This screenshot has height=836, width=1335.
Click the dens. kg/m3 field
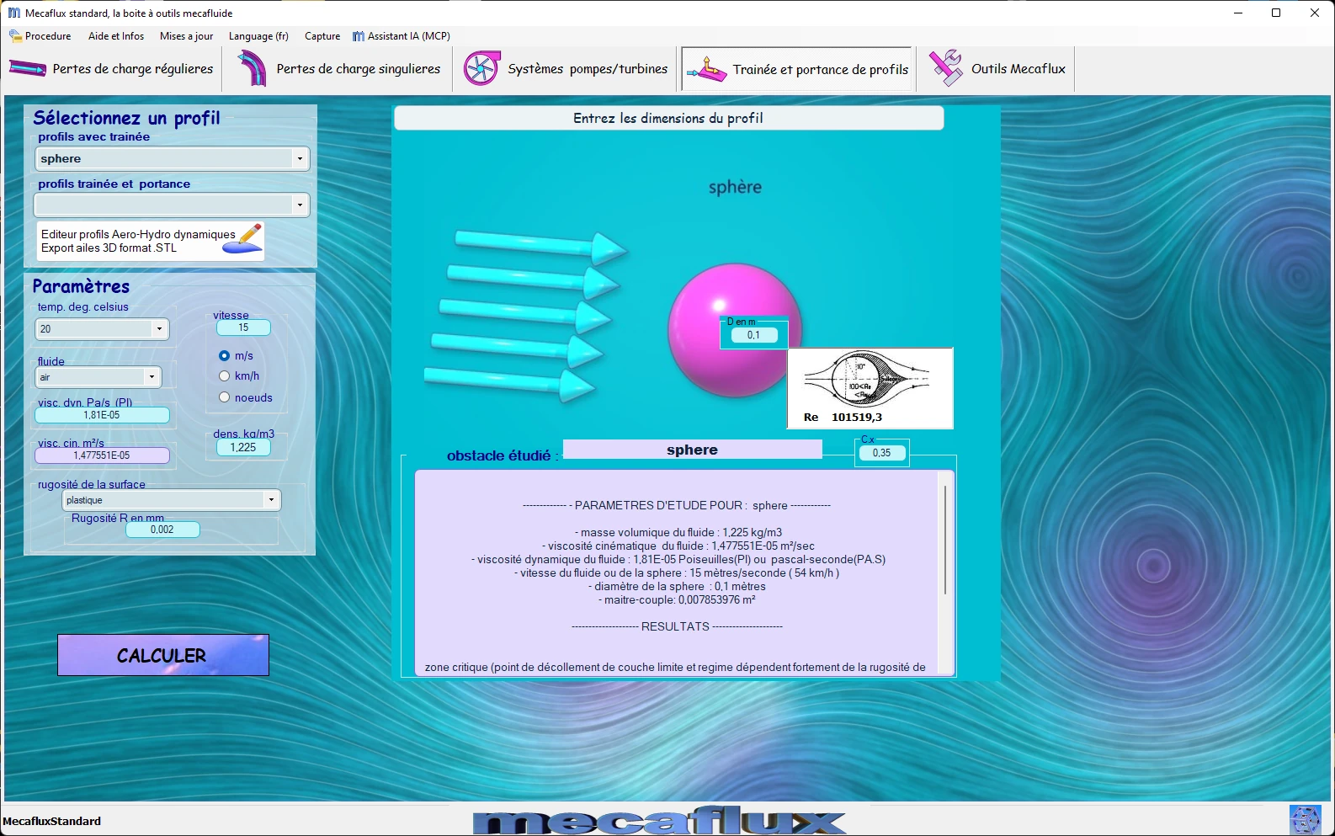coord(243,448)
